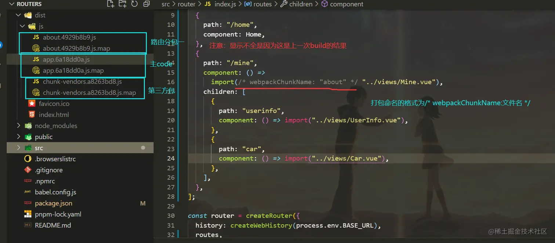Click the src folder icon
The width and height of the screenshot is (555, 243).
click(x=28, y=148)
